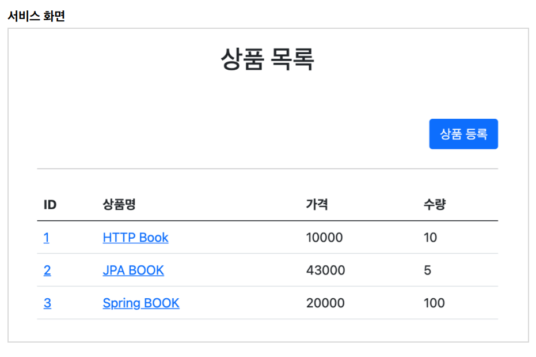Click the 수량 column header
This screenshot has height=357, width=536.
tap(435, 204)
